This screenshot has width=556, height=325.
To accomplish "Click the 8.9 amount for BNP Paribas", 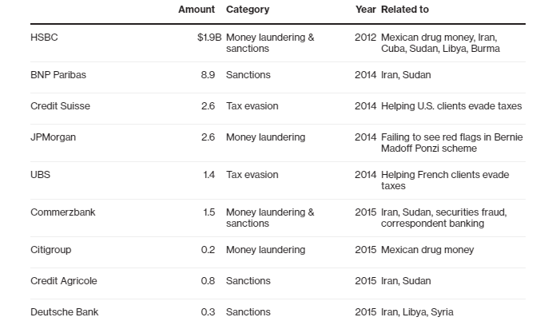I will (x=208, y=75).
